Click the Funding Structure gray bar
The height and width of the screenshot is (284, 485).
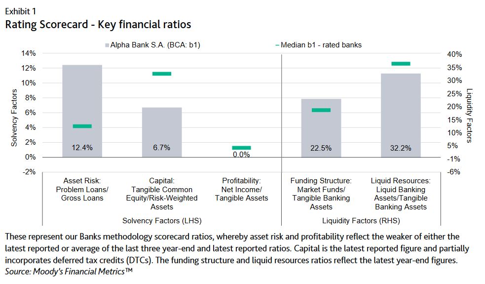coord(321,123)
